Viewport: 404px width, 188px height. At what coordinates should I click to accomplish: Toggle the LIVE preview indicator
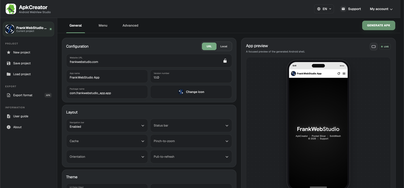(385, 46)
